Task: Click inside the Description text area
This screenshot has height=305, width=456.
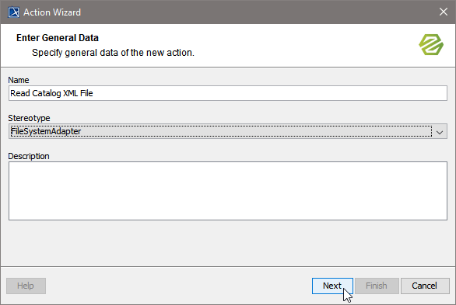Action: [228, 191]
